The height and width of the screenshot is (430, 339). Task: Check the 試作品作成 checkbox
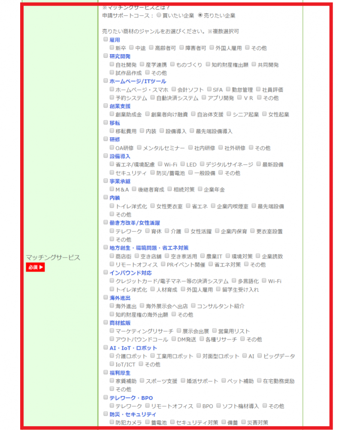(112, 73)
